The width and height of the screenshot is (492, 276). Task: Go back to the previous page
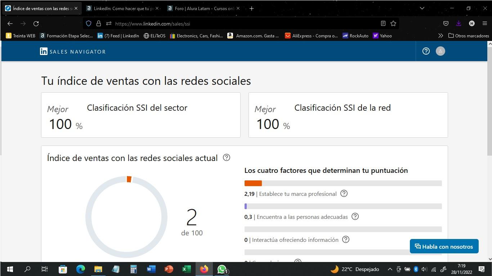click(10, 23)
